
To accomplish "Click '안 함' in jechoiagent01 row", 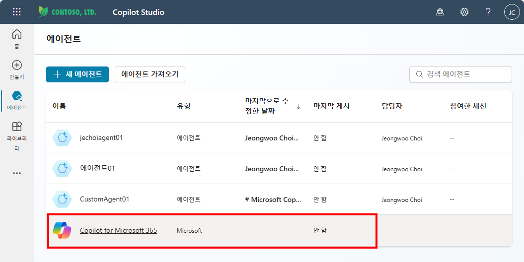I will click(x=320, y=138).
